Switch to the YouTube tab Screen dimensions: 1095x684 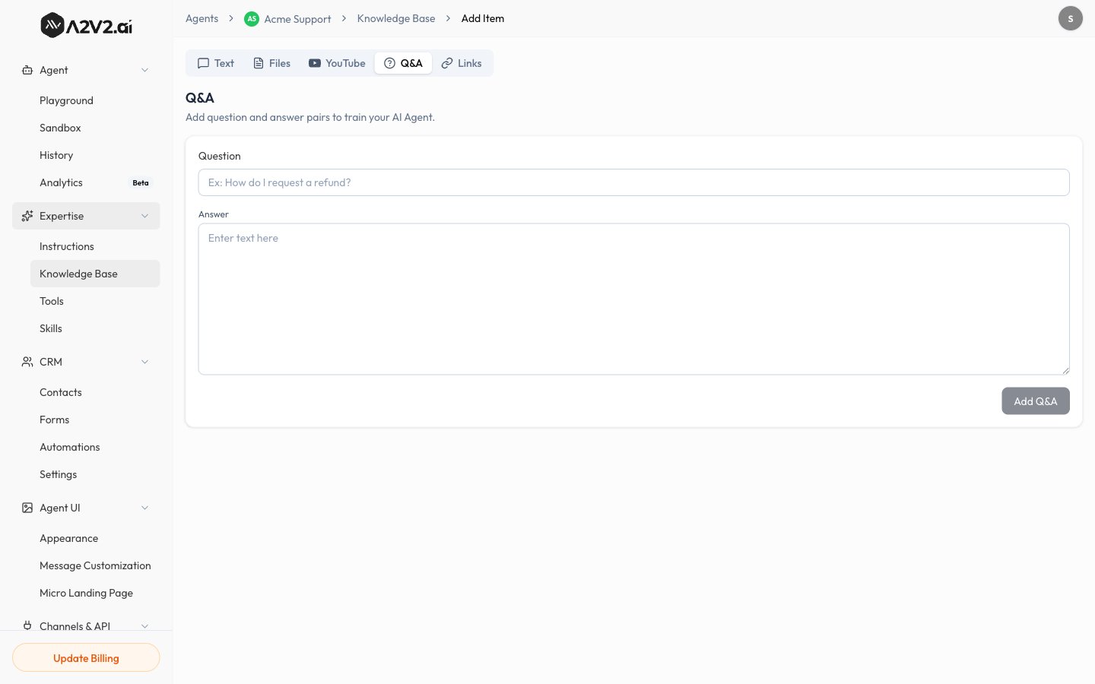click(x=337, y=63)
